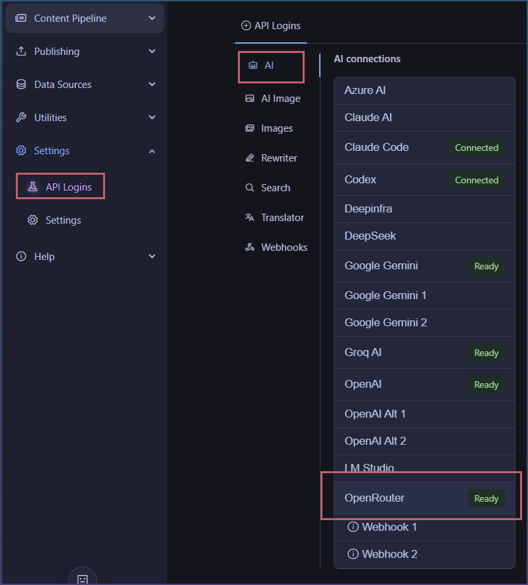This screenshot has width=528, height=585.
Task: Open the Google Gemini 2 connection
Action: (x=424, y=323)
